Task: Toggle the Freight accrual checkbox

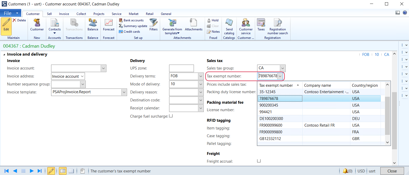Action: [x=259, y=161]
